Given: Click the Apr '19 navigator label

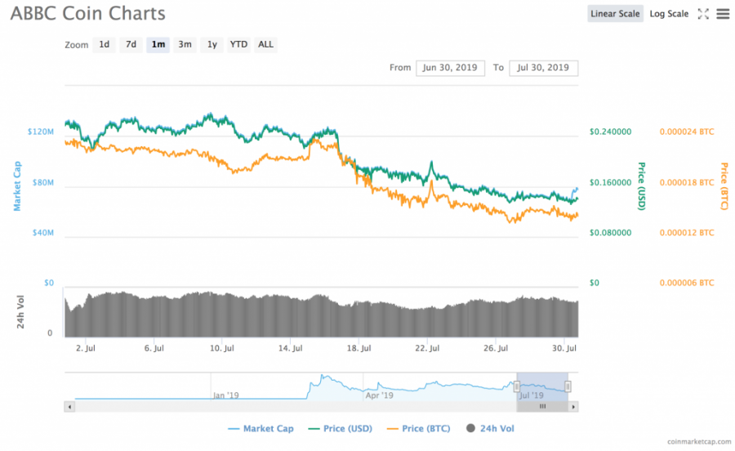Looking at the screenshot, I should 379,395.
